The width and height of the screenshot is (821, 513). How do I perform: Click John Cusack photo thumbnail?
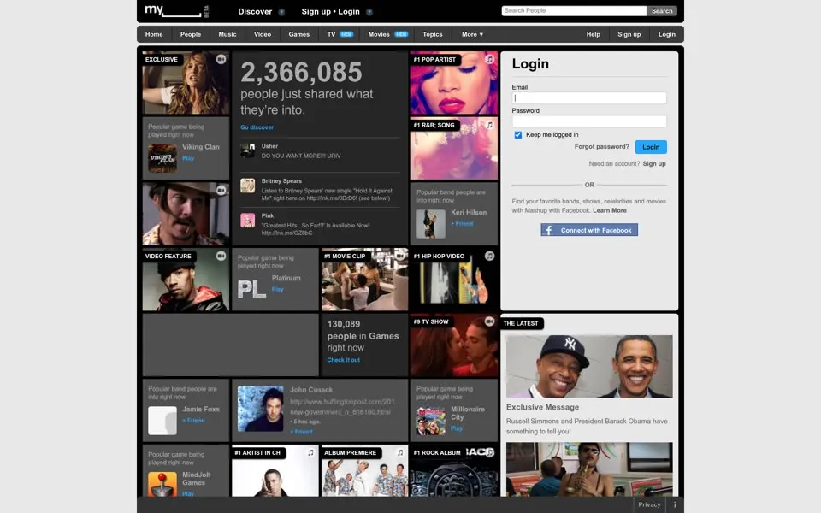point(260,409)
